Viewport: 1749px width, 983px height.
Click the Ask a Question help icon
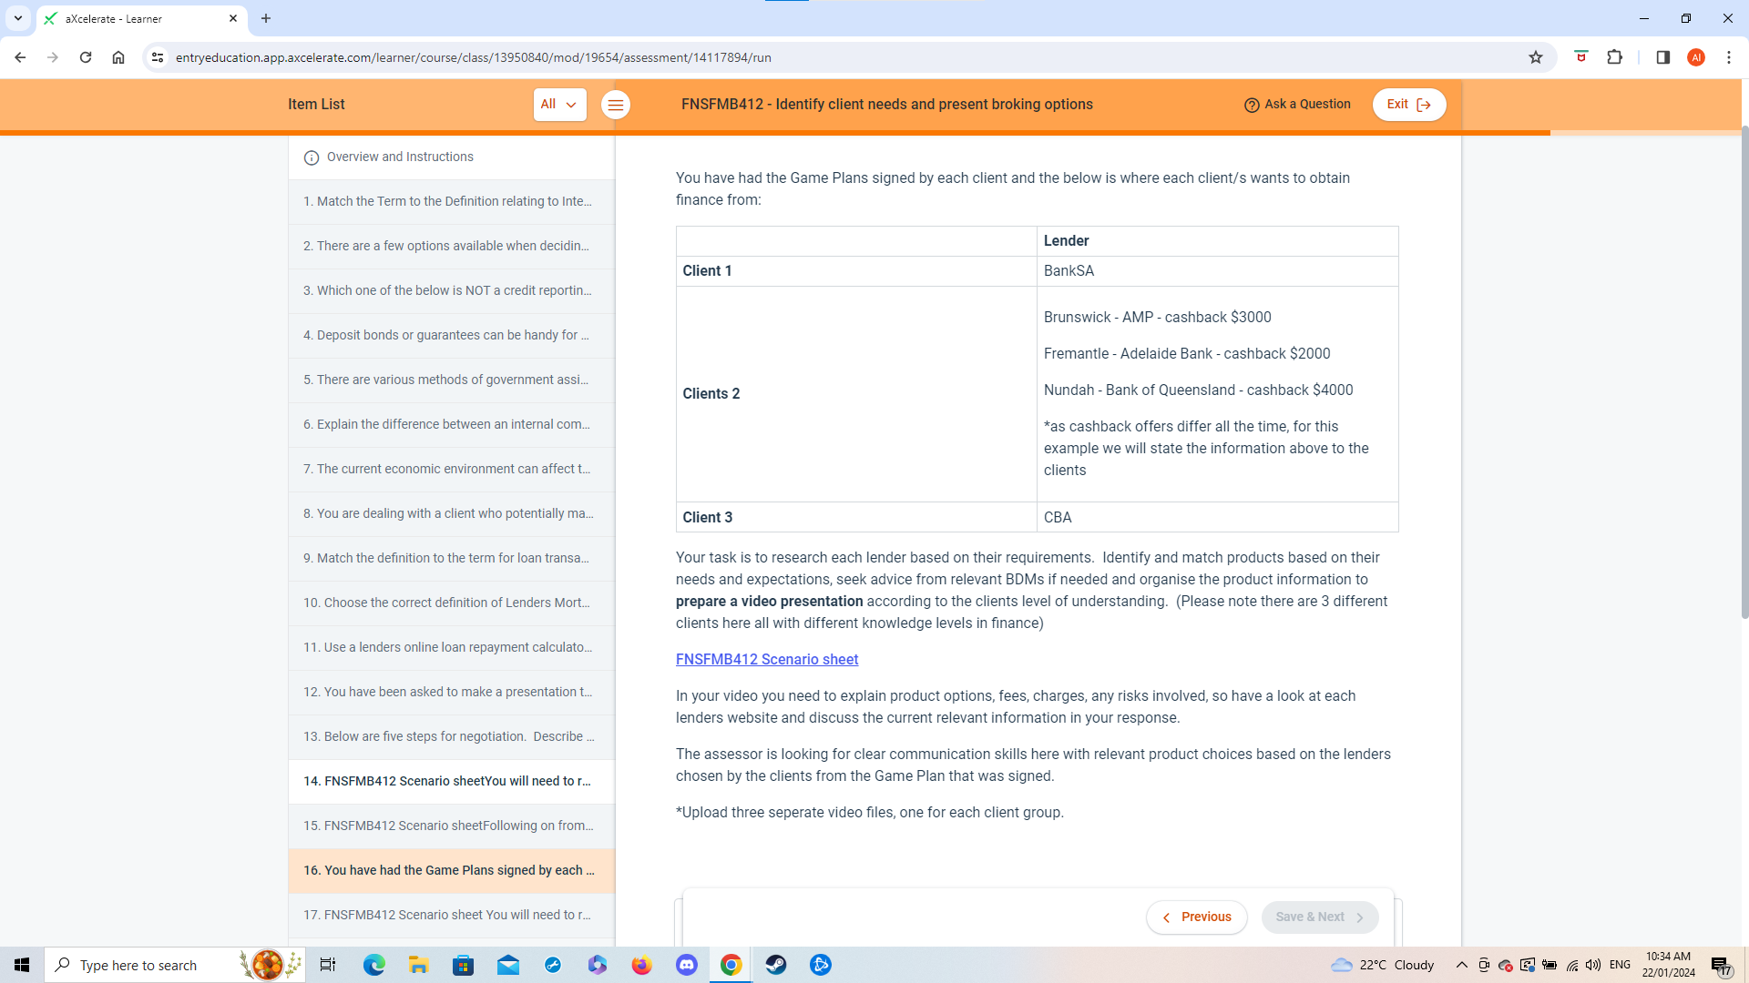(x=1252, y=105)
